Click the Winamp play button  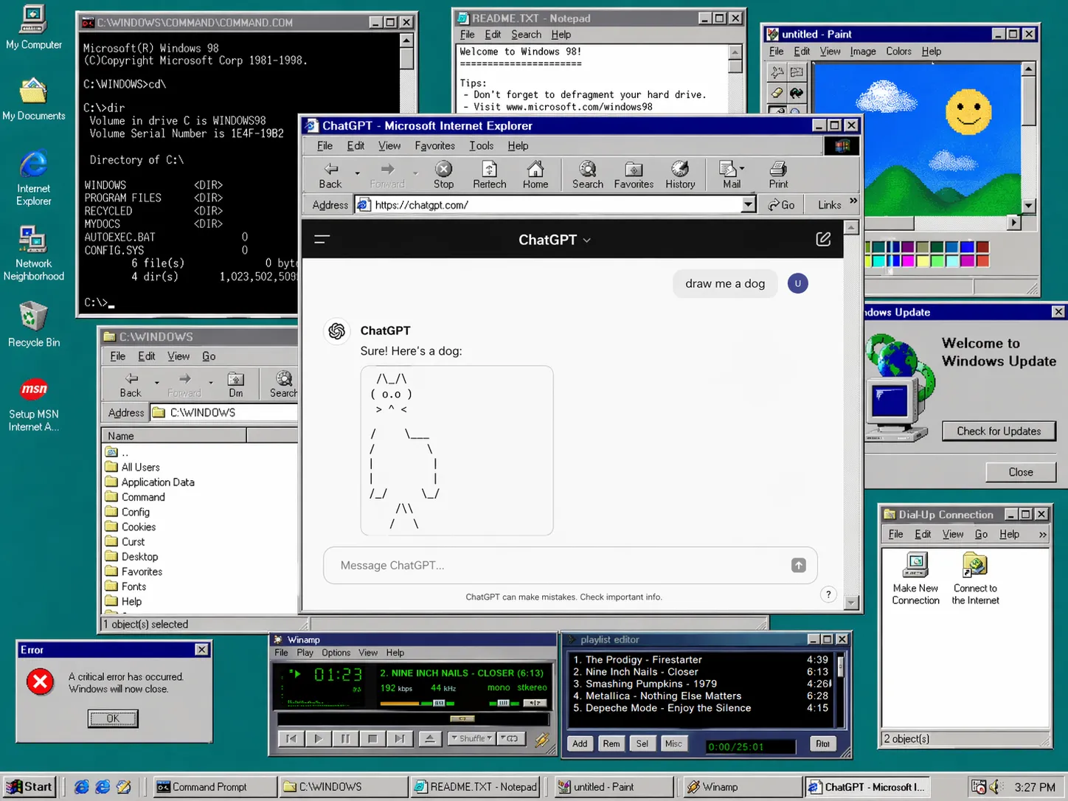pos(318,738)
